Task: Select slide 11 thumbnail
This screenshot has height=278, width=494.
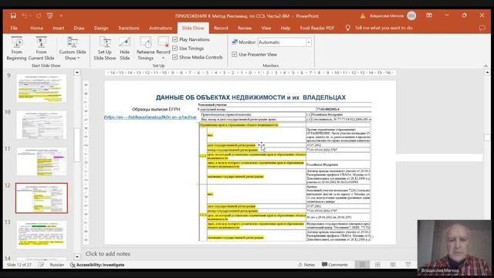Action: (x=42, y=161)
